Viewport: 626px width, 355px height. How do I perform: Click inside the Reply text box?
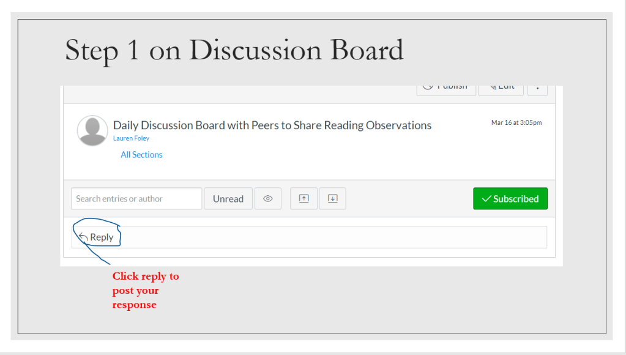coord(330,237)
